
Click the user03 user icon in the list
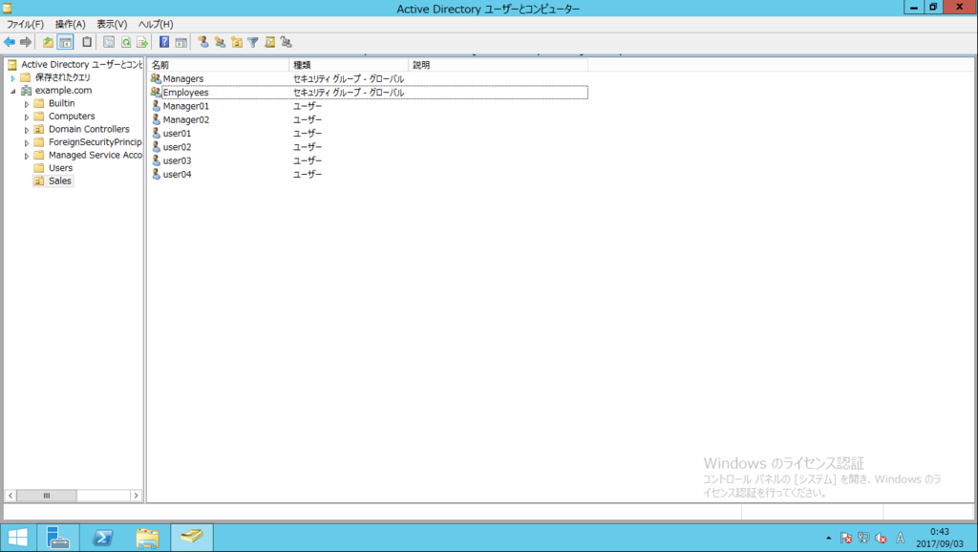(x=156, y=161)
